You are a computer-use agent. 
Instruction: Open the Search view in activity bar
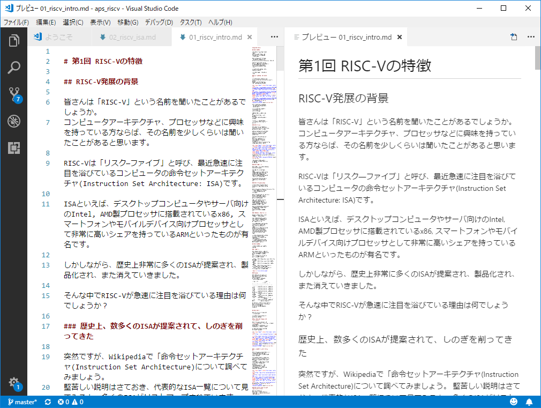pos(14,68)
